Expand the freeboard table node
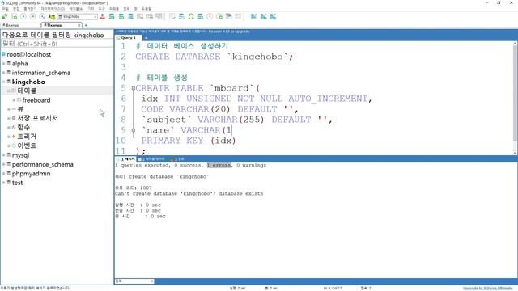This screenshot has height=291, width=518. point(14,100)
